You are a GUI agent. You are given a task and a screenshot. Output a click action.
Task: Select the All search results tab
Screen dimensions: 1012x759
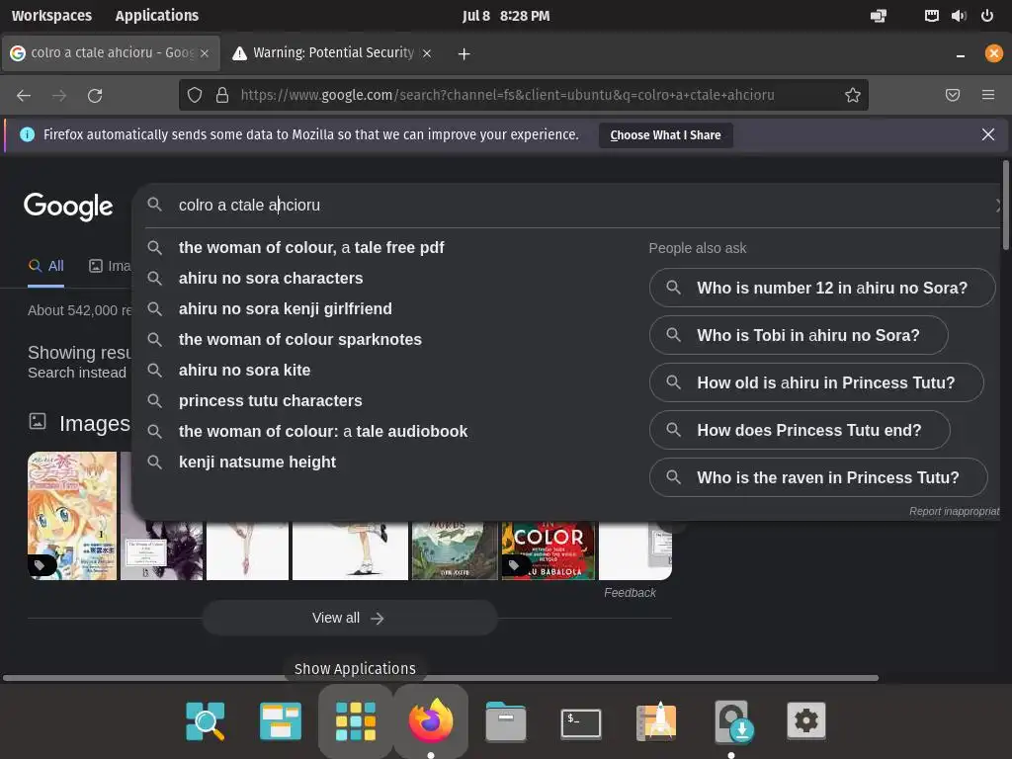(x=46, y=266)
